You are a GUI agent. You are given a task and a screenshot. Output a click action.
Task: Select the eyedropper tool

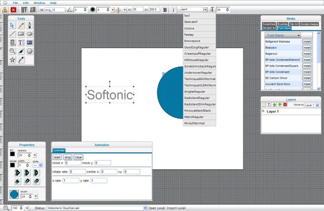pos(21,60)
